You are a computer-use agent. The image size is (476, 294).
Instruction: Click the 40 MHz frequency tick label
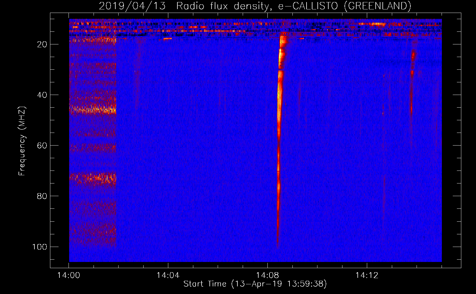tap(42, 95)
